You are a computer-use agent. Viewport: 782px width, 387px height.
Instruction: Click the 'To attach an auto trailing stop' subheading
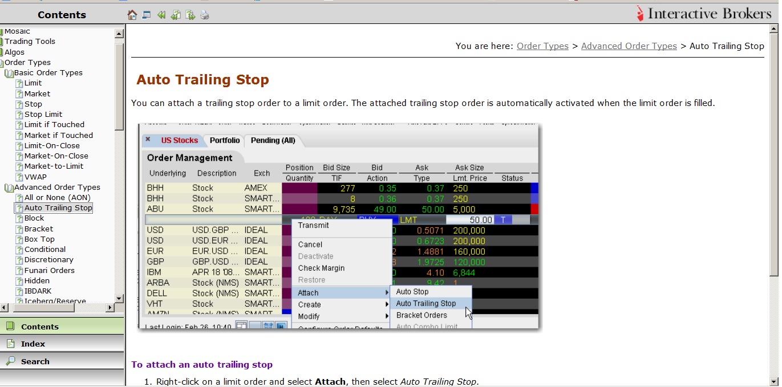click(202, 365)
